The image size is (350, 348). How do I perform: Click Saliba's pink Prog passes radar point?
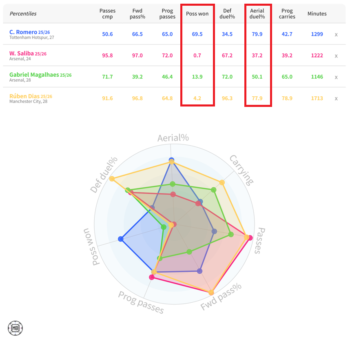(152, 277)
